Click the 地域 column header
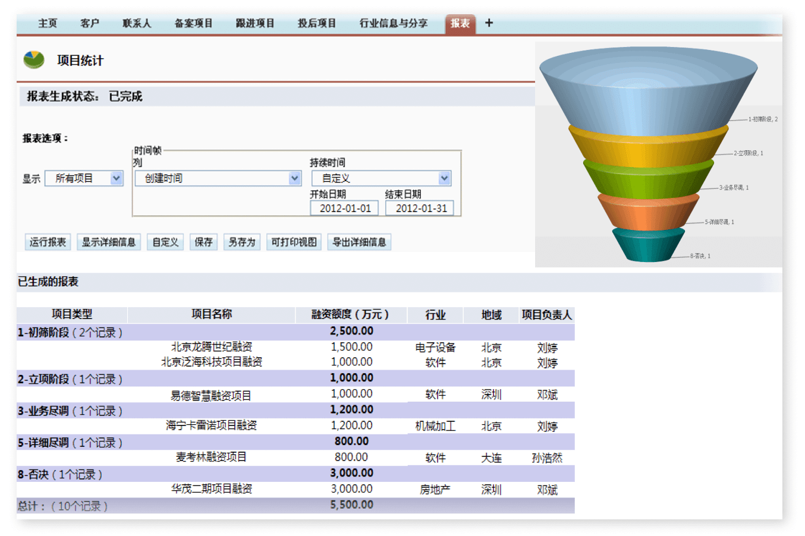805x536 pixels. 491,315
